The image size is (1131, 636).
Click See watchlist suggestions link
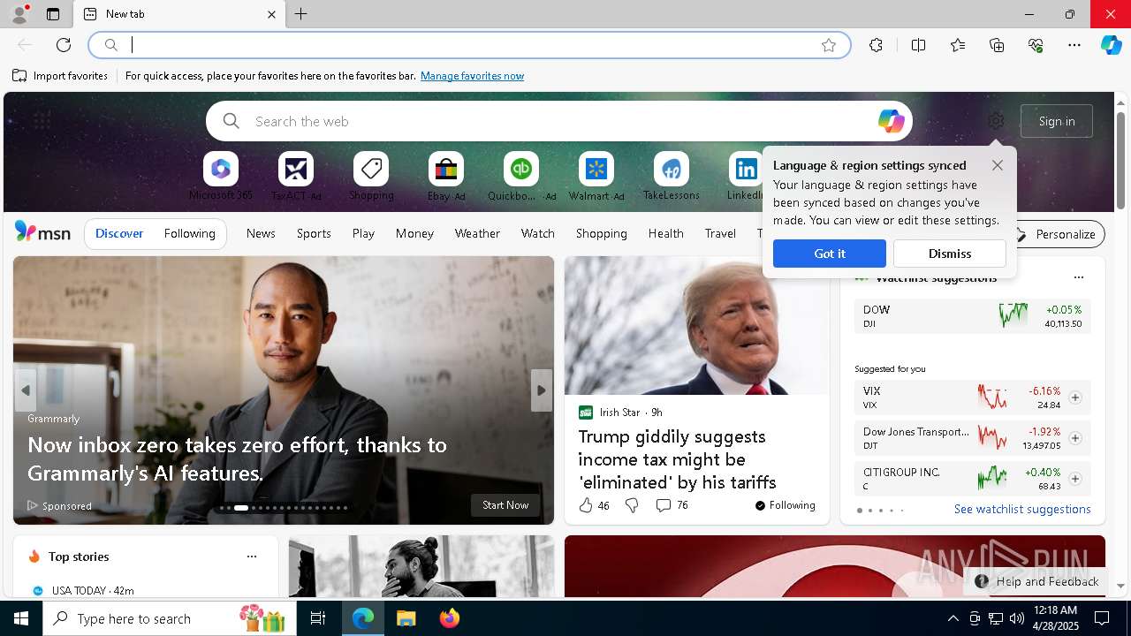click(1022, 509)
